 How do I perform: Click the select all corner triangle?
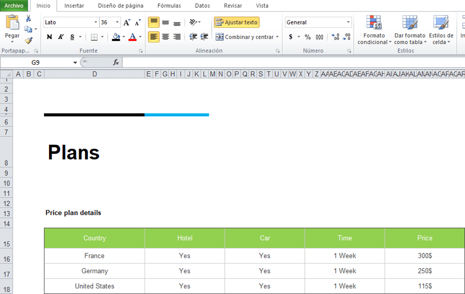point(7,74)
